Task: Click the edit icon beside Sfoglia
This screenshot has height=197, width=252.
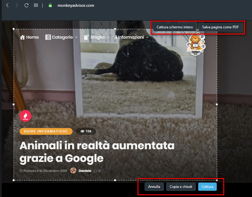Action: (86, 37)
